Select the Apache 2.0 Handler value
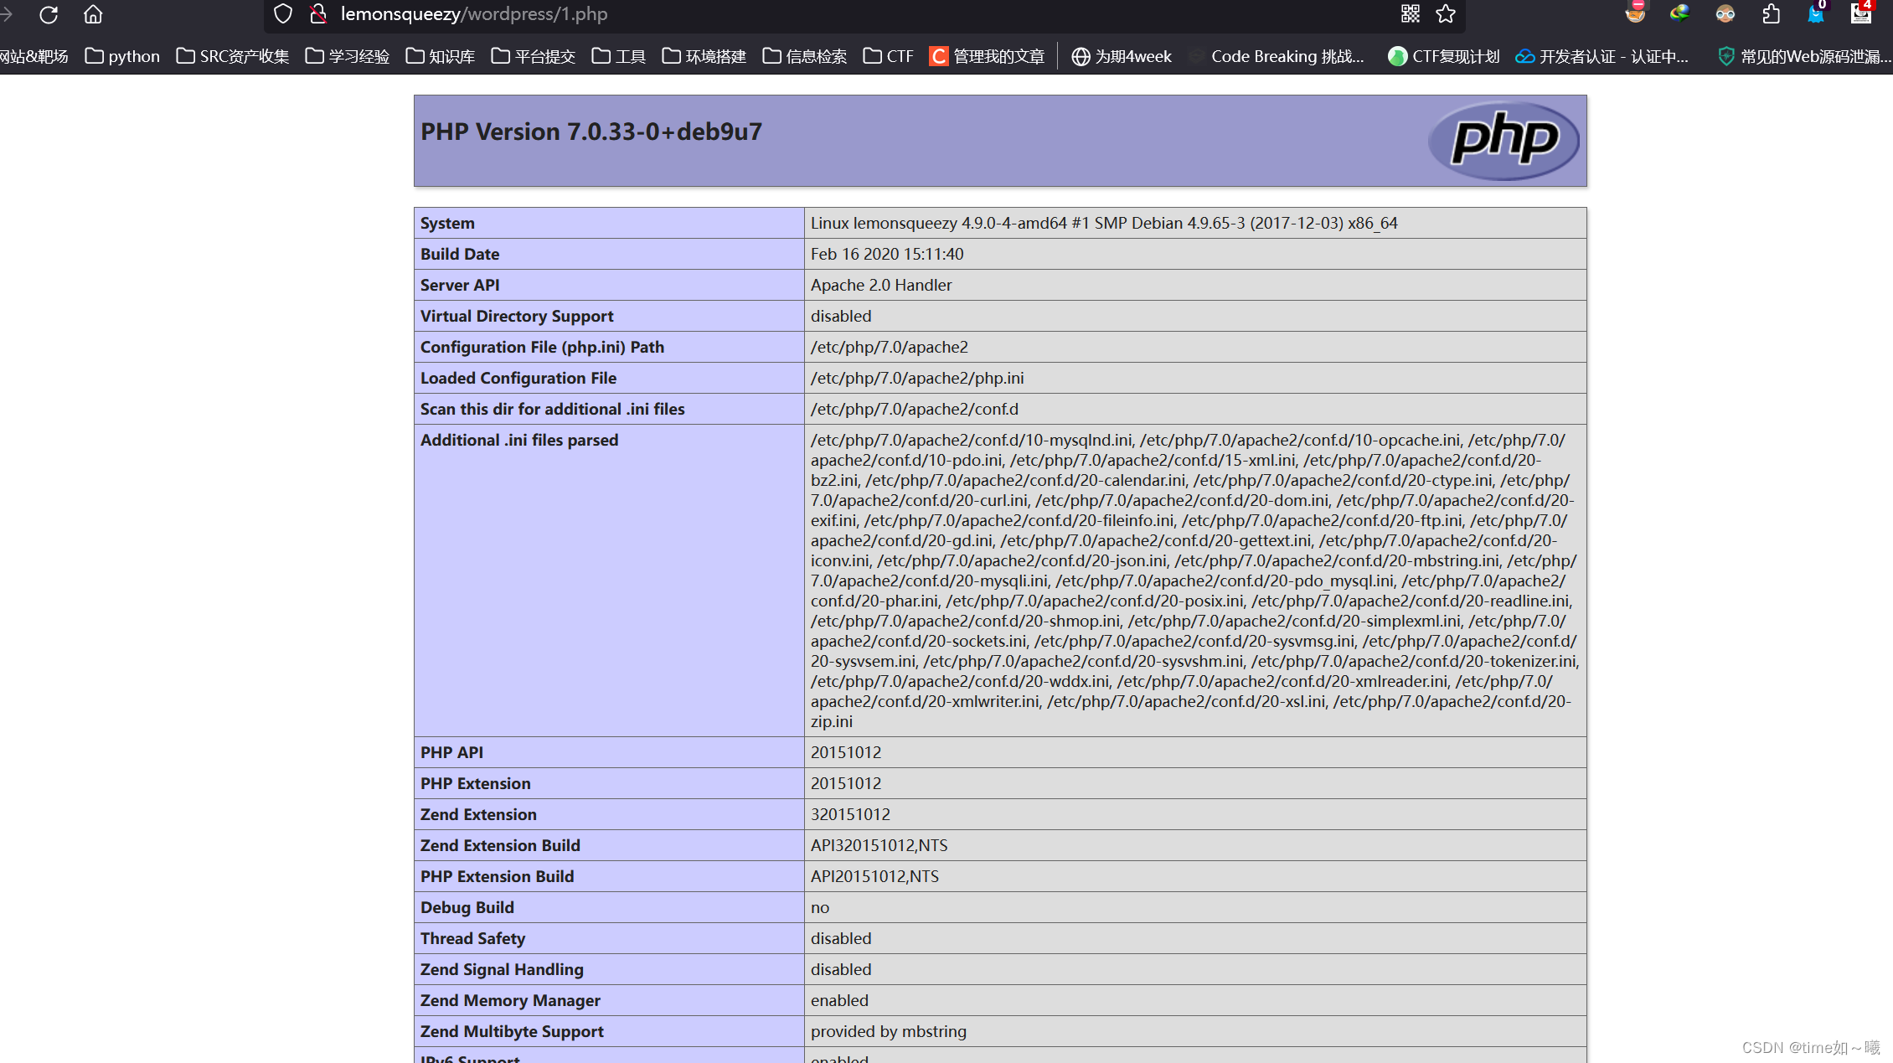The image size is (1893, 1063). pyautogui.click(x=881, y=285)
